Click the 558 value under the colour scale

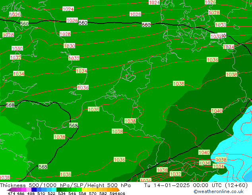[x=82, y=193]
